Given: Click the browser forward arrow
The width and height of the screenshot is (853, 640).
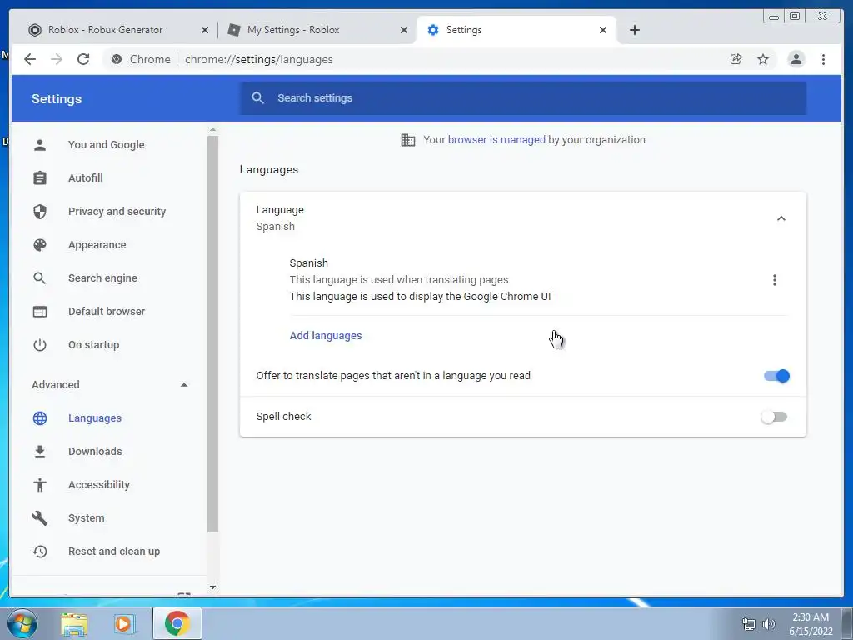Looking at the screenshot, I should pyautogui.click(x=57, y=59).
